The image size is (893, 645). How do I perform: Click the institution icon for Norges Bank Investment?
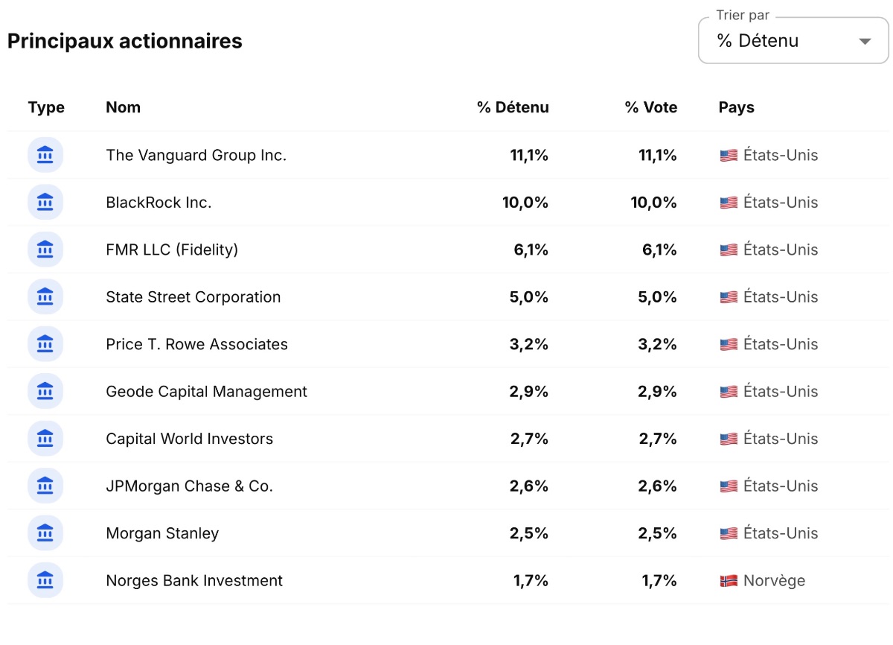45,581
